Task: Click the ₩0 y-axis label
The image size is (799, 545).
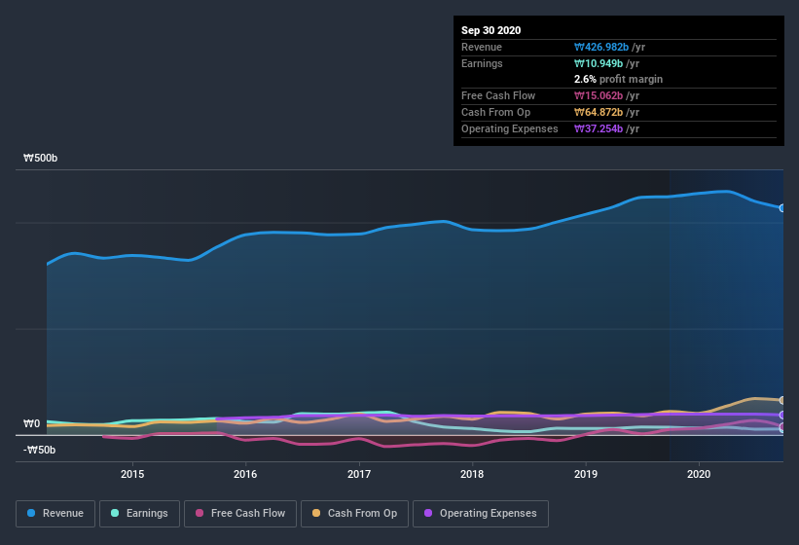Action: [x=31, y=423]
